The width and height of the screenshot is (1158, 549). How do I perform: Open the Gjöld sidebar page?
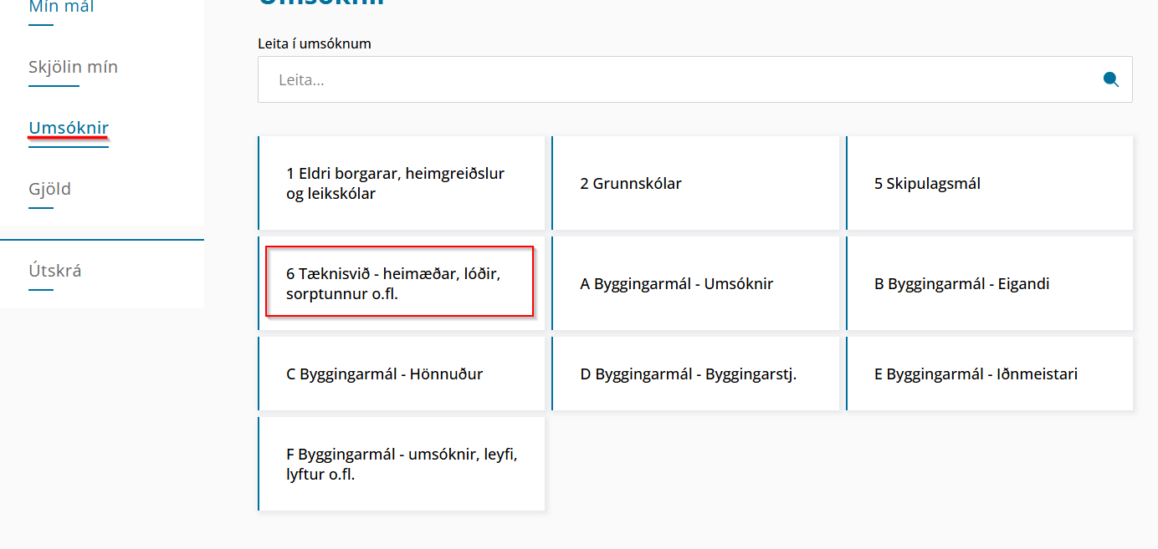(x=49, y=189)
